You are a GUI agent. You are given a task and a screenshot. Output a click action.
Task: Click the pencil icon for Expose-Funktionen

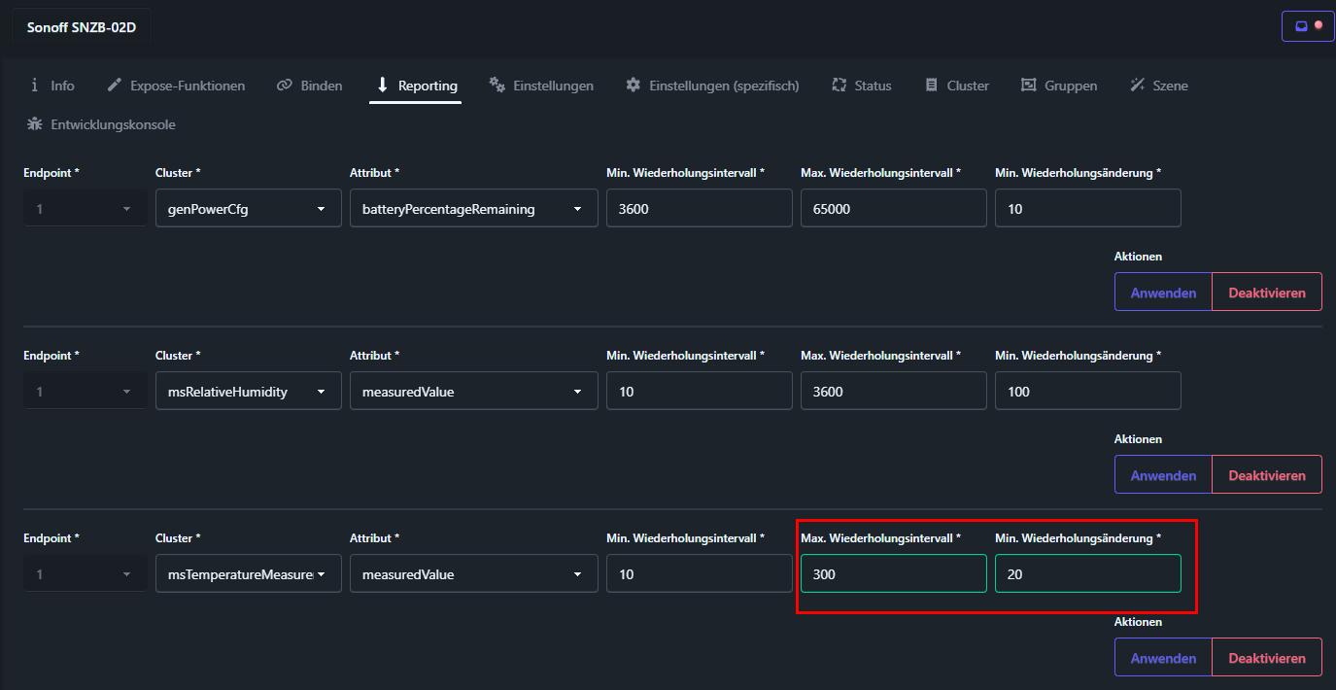click(x=114, y=86)
